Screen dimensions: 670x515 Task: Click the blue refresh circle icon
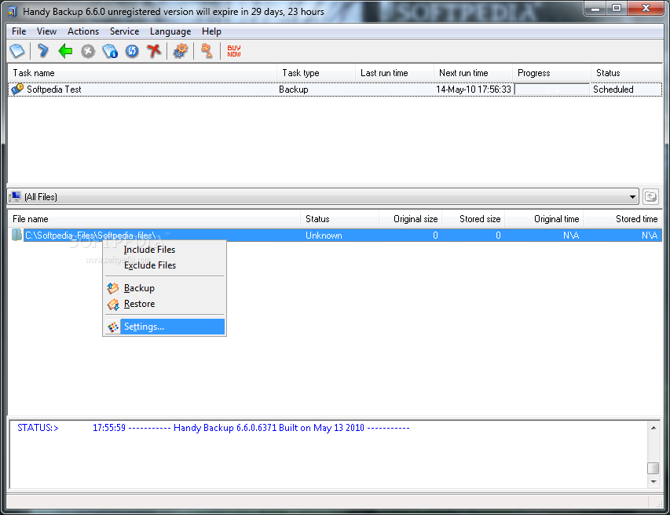tap(132, 51)
